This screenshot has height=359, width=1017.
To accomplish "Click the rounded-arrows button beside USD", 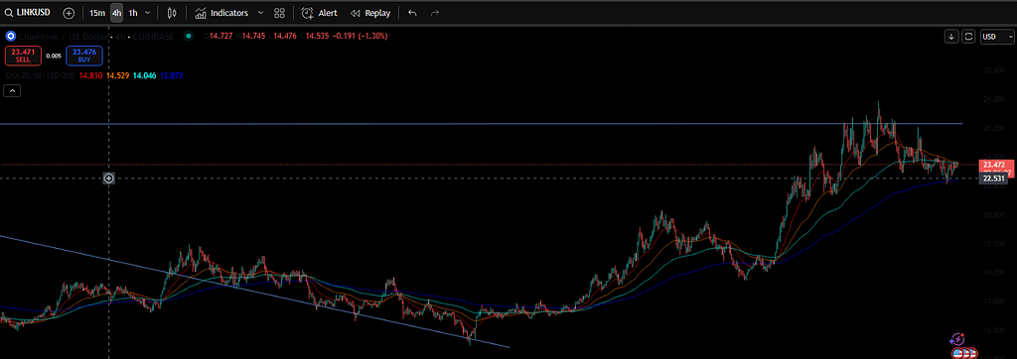I will point(968,37).
